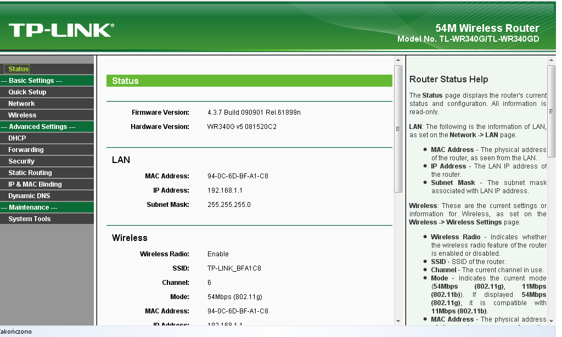Select DHCP in sidebar menu
The width and height of the screenshot is (562, 337).
pyautogui.click(x=17, y=138)
